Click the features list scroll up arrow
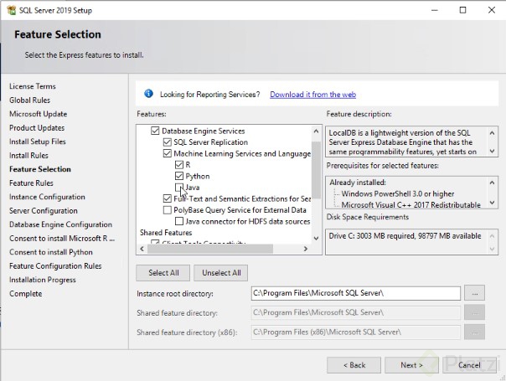Viewport: 506px width, 381px height. [317, 131]
